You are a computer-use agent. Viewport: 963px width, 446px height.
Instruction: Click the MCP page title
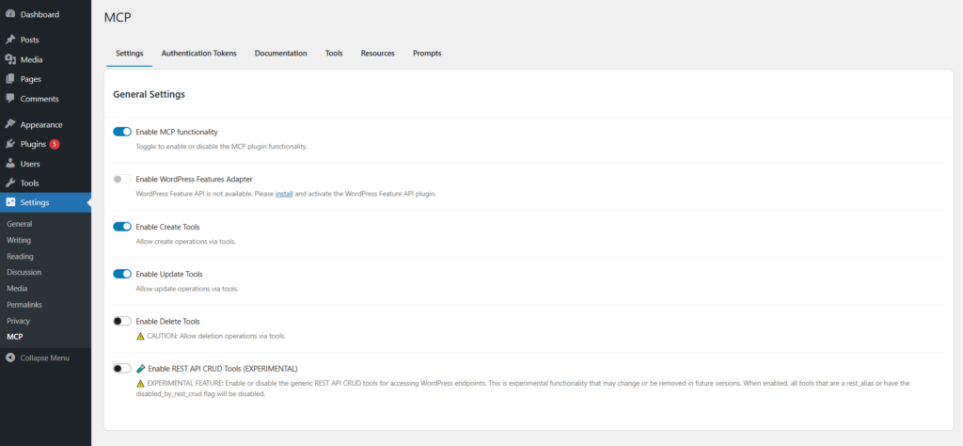(x=118, y=17)
